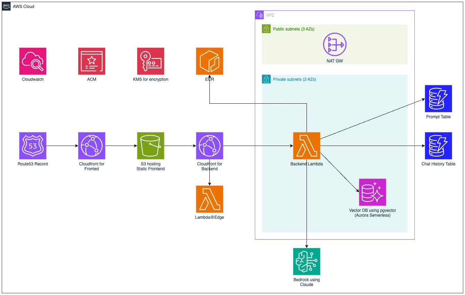The height and width of the screenshot is (295, 465).
Task: Select the API Gateway icon beside S3
Action: click(209, 146)
